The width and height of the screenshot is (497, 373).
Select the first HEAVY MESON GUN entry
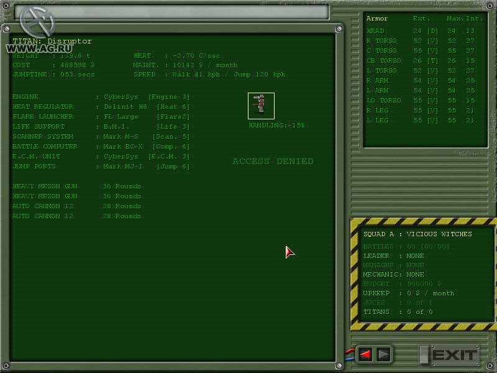pos(76,186)
